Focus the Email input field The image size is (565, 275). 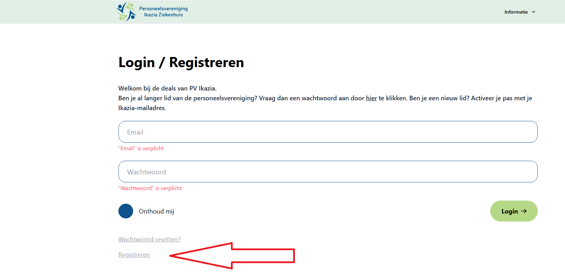tap(328, 132)
